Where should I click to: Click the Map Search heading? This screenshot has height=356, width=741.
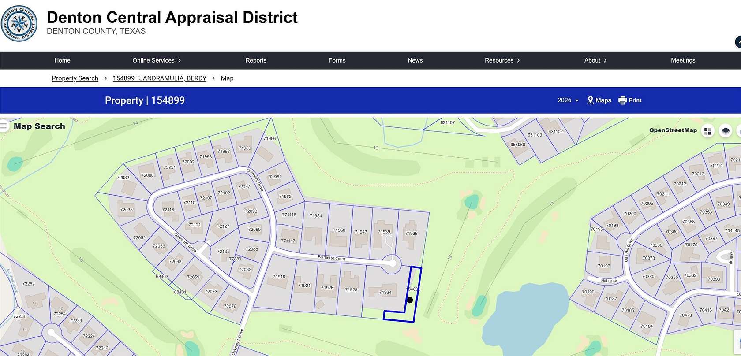(39, 126)
